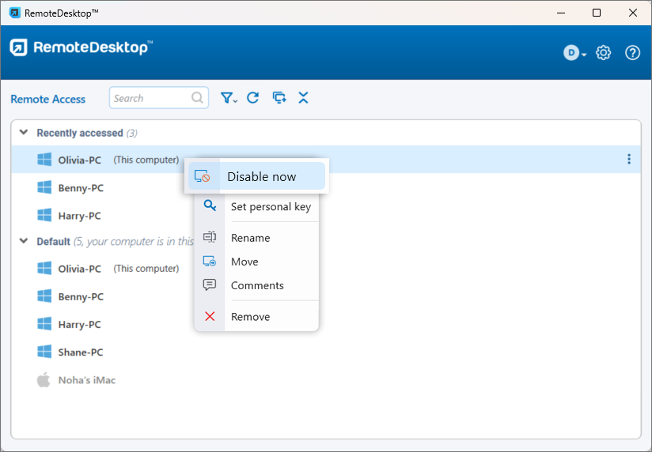
Task: Click the filter icon in the toolbar
Action: point(228,98)
